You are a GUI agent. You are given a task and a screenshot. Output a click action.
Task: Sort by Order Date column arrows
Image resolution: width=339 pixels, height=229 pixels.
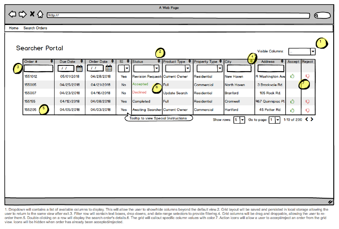click(x=112, y=61)
